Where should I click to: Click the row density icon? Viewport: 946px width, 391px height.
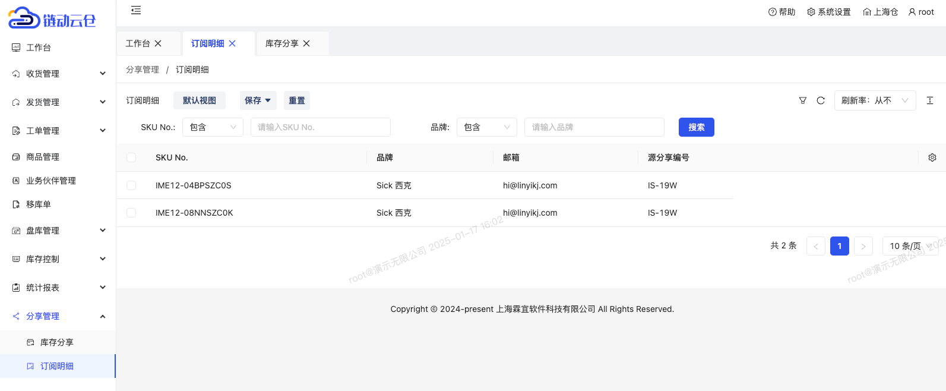click(930, 100)
